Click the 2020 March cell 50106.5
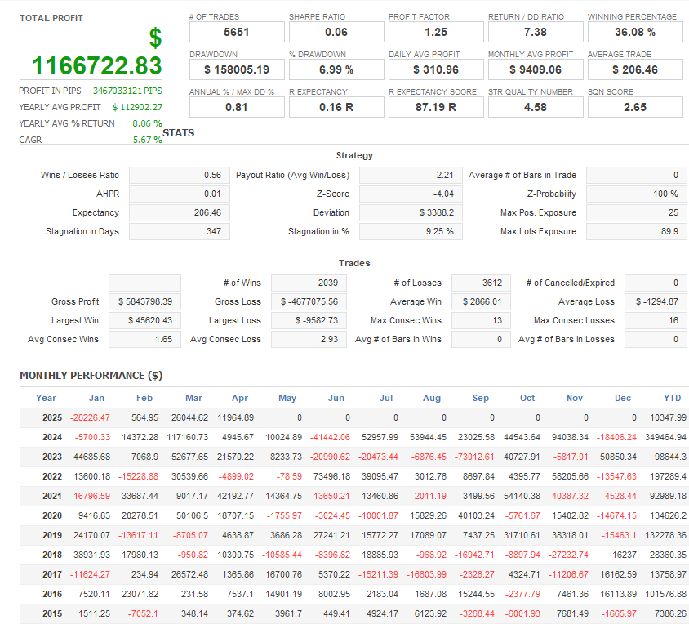The width and height of the screenshot is (689, 629). pos(193,516)
